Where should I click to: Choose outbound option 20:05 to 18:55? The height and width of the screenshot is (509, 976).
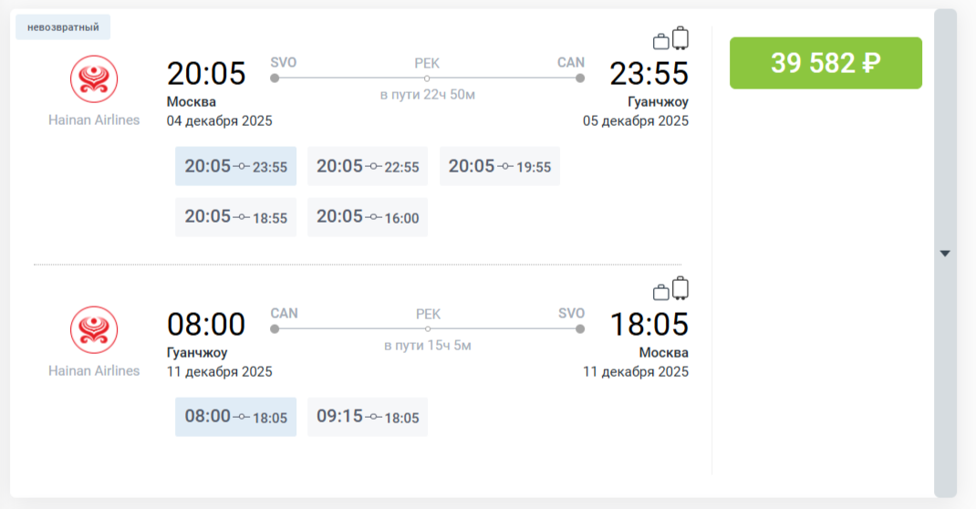pyautogui.click(x=235, y=217)
